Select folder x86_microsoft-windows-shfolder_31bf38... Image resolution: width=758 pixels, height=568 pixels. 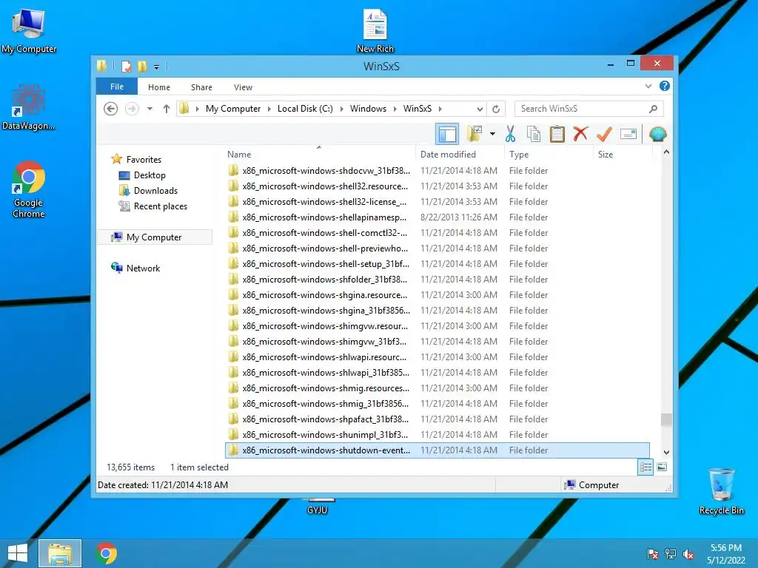tap(437, 279)
